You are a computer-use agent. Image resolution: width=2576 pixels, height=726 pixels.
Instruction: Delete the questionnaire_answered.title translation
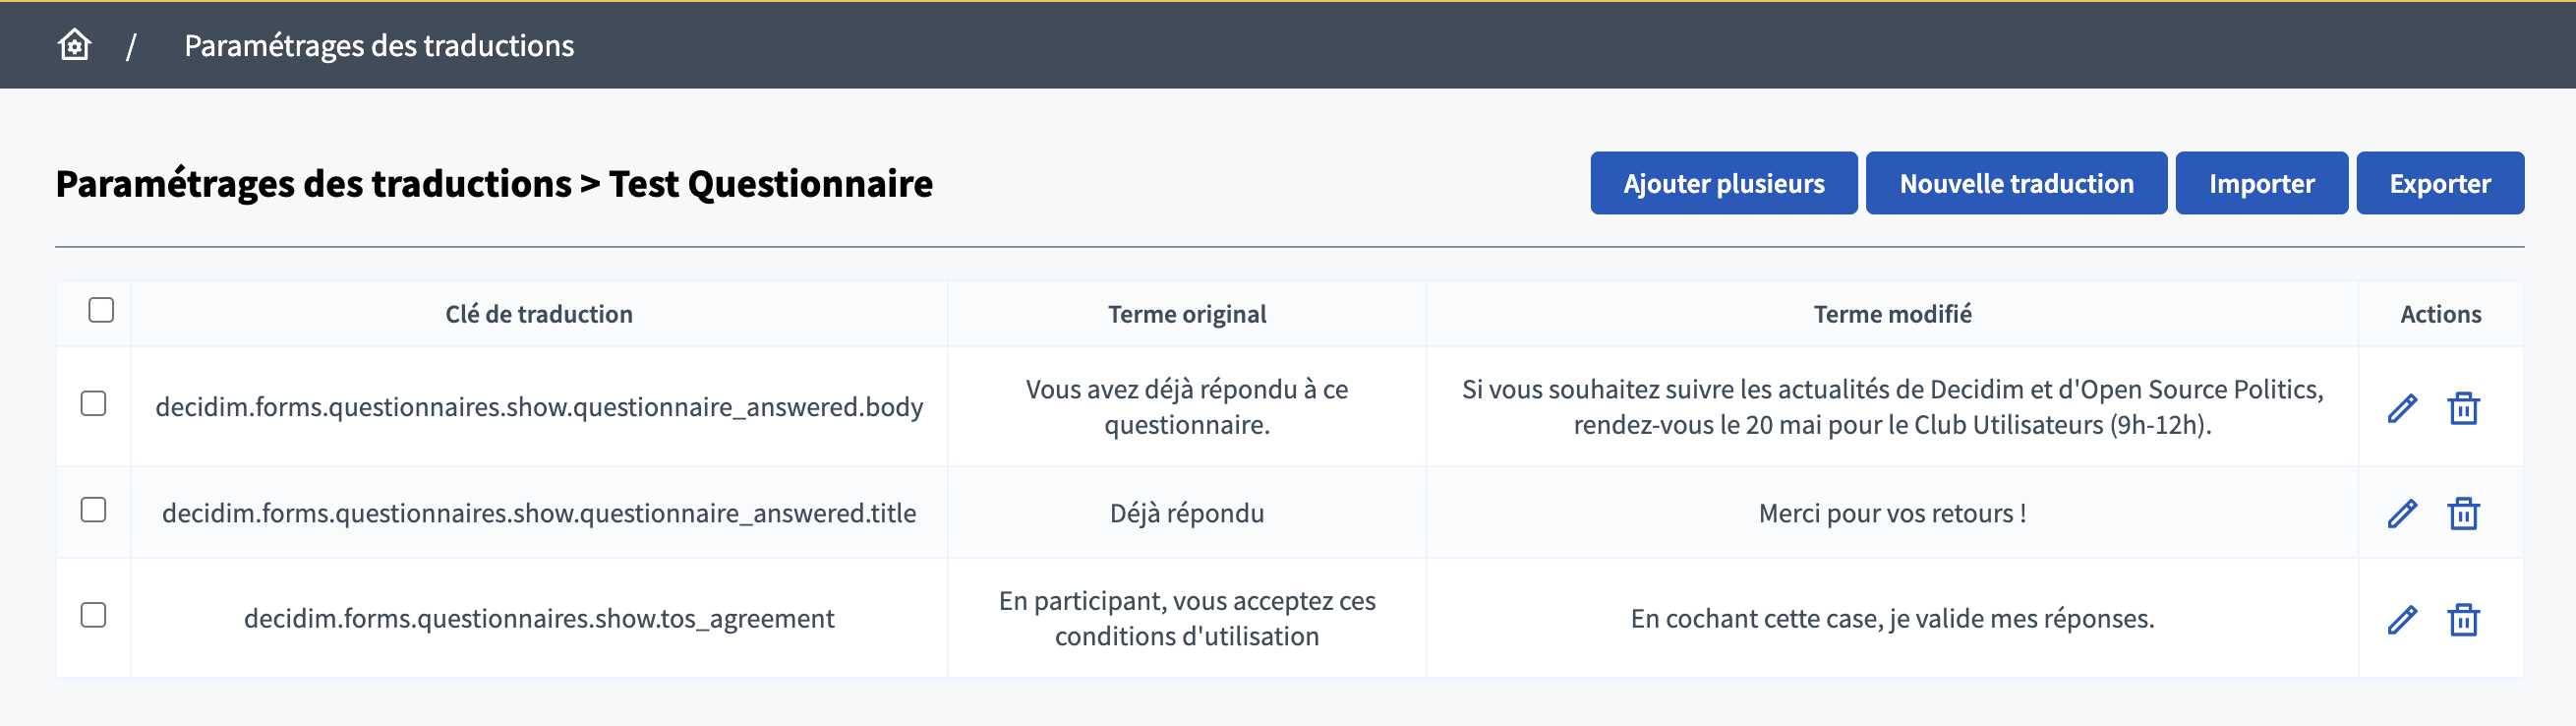2462,513
